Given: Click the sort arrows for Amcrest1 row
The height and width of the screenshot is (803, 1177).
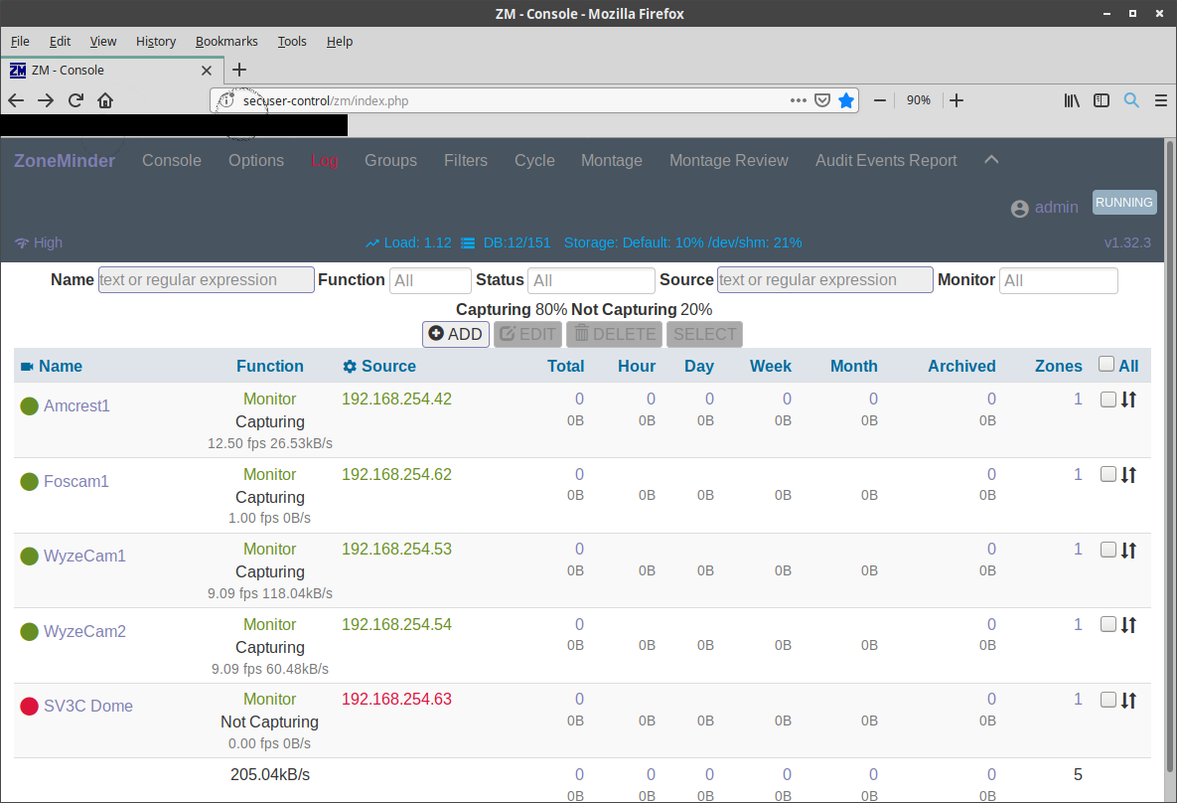Looking at the screenshot, I should point(1129,400).
